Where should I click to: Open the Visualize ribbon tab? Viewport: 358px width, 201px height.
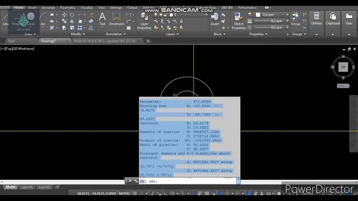click(x=87, y=7)
